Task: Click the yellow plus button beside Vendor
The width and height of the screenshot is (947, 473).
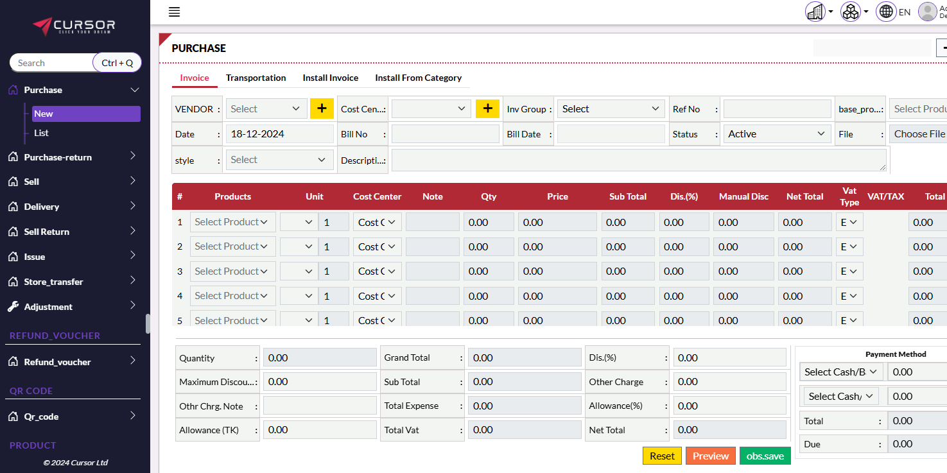Action: [322, 109]
